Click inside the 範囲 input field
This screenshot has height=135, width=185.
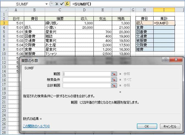pos(87,74)
